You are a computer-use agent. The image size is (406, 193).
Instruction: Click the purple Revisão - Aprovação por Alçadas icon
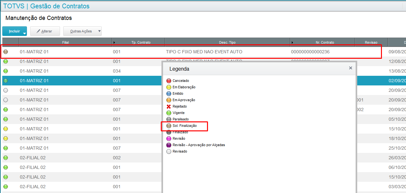(x=169, y=145)
